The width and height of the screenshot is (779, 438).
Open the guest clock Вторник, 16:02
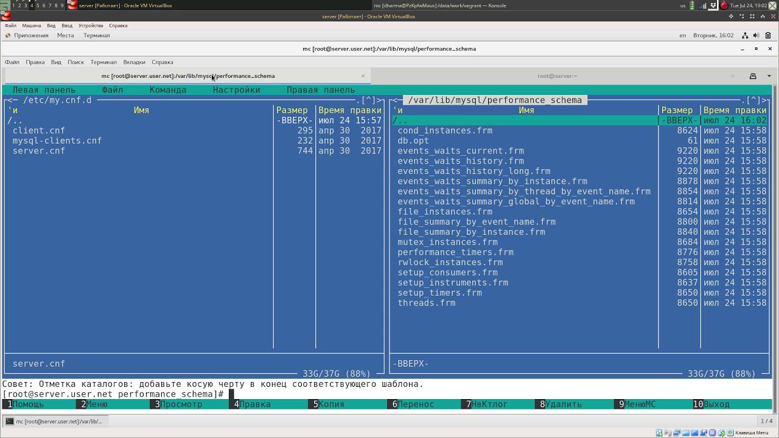click(713, 35)
